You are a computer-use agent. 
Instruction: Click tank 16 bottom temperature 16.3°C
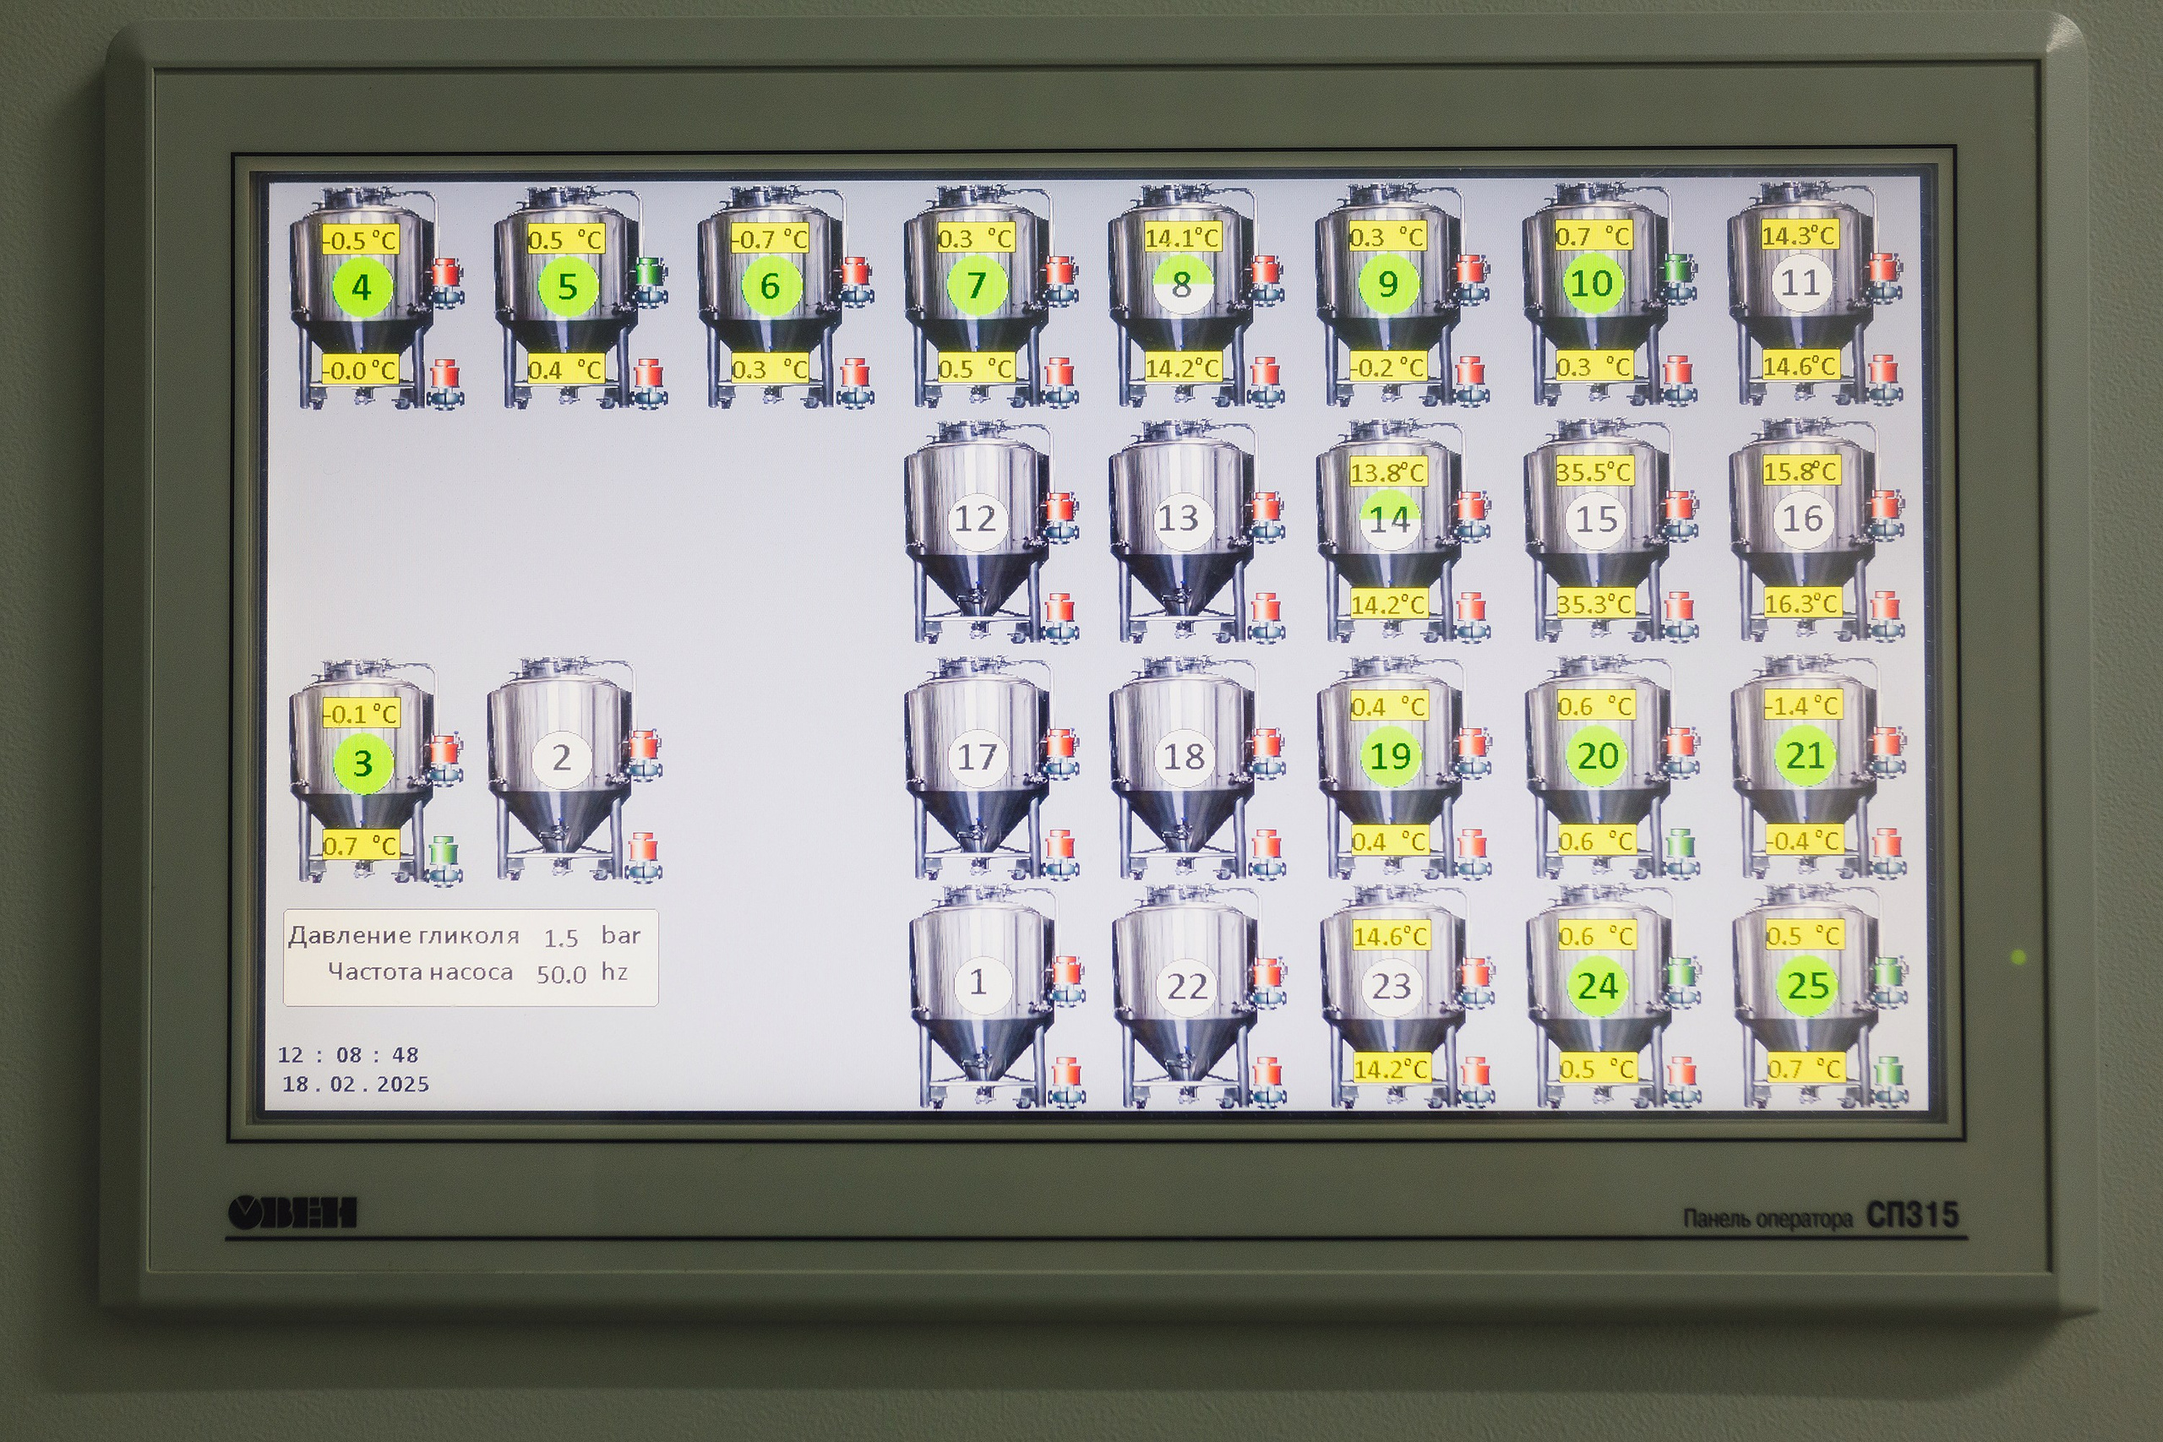click(x=1801, y=604)
